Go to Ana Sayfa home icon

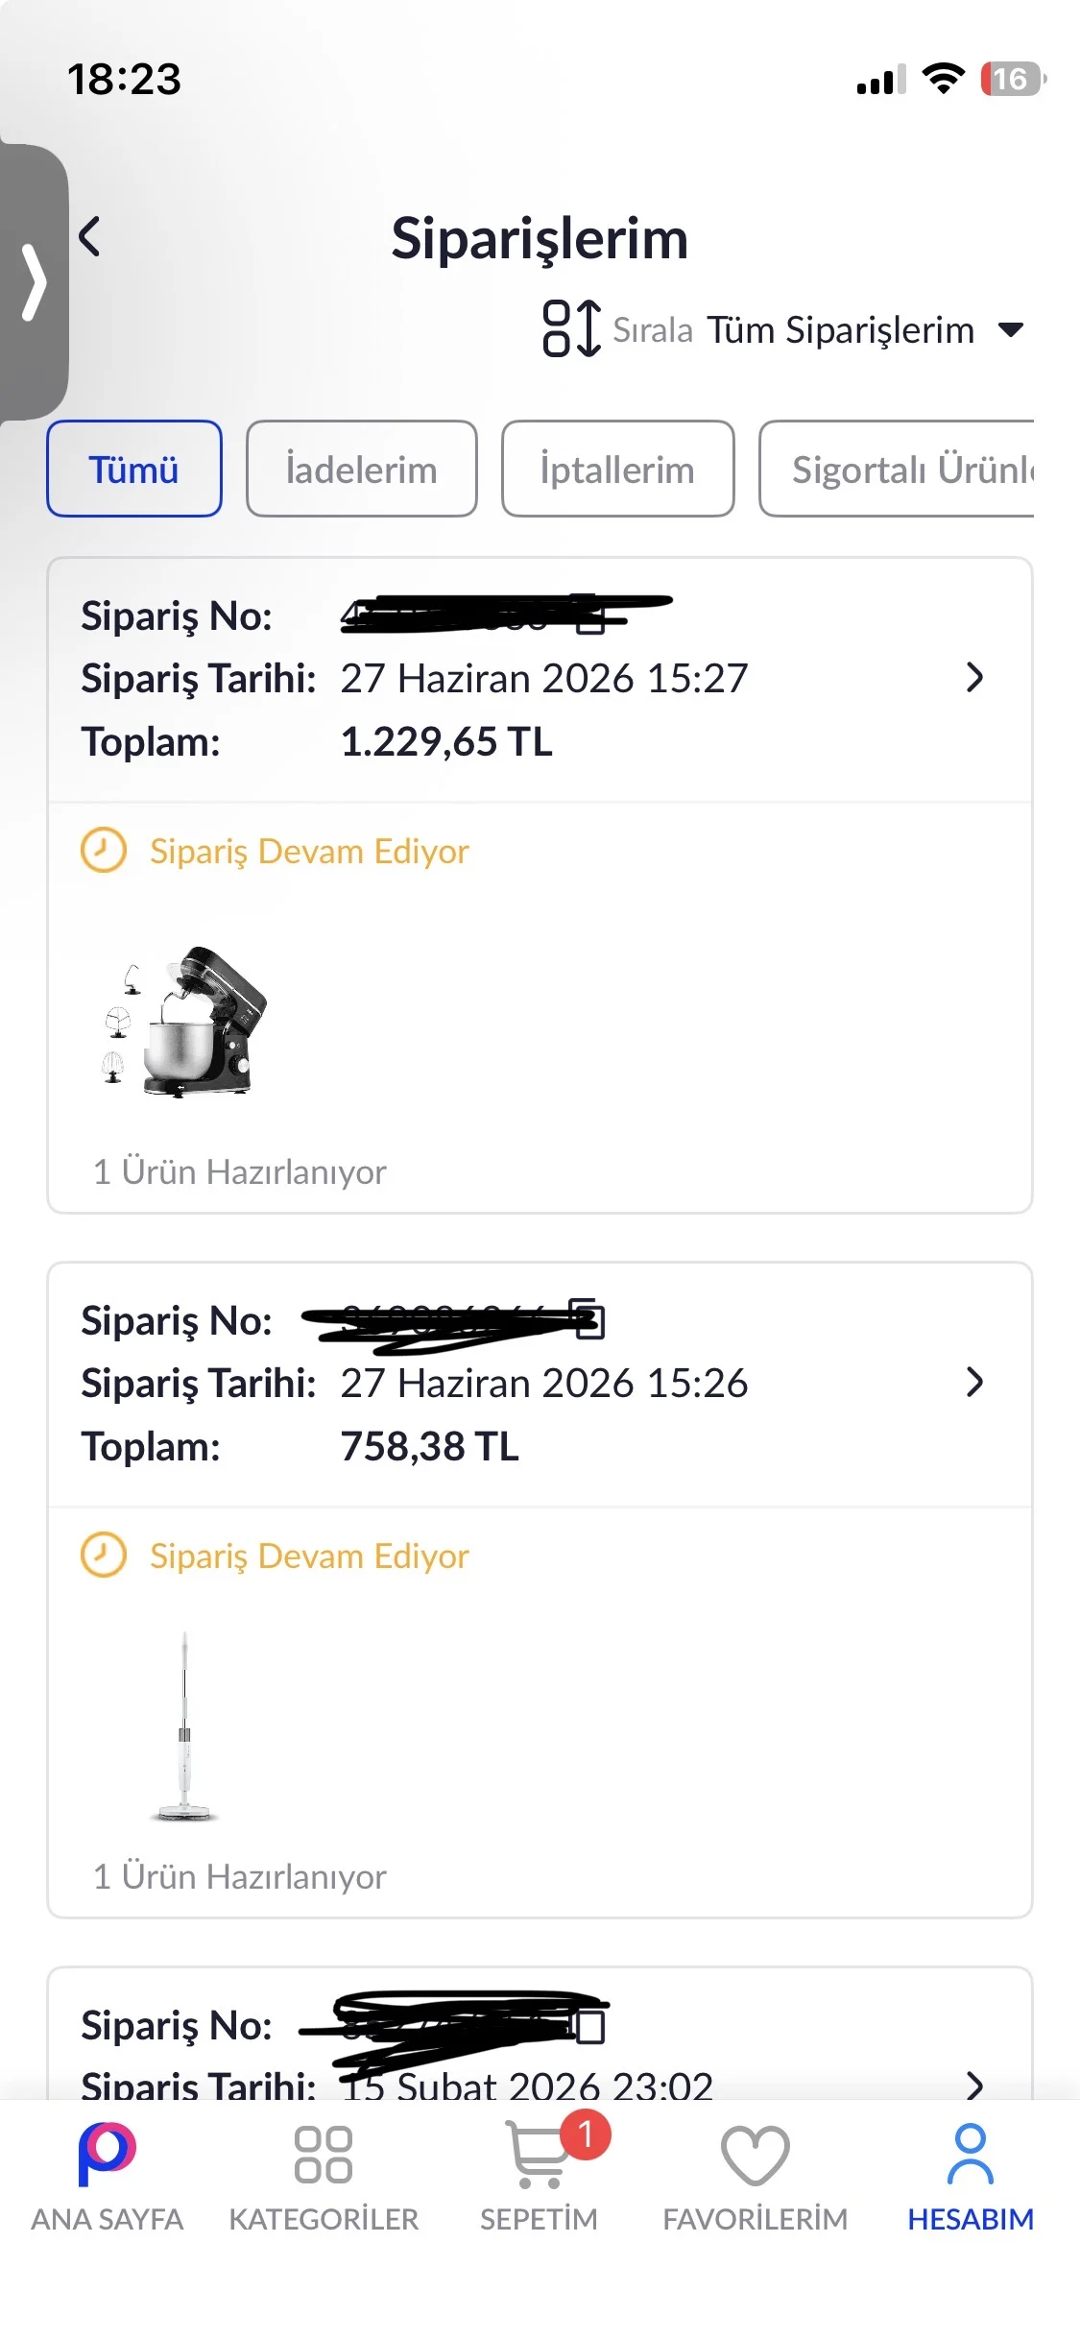pos(107,2178)
